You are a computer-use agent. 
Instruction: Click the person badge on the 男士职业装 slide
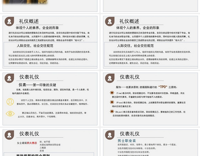(110, 135)
